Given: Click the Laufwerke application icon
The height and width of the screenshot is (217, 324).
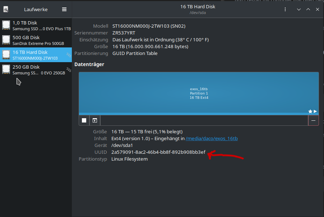Looking at the screenshot, I should [x=6, y=9].
